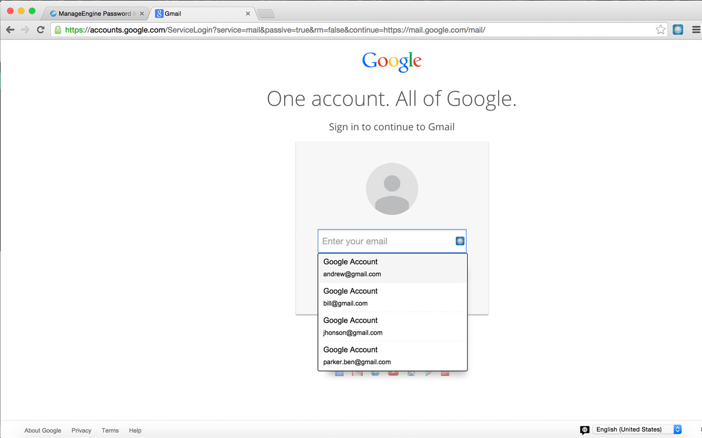Screen dimensions: 702x438
Task: Click the ManageEngine extension icon in the toolbar
Action: tap(678, 29)
